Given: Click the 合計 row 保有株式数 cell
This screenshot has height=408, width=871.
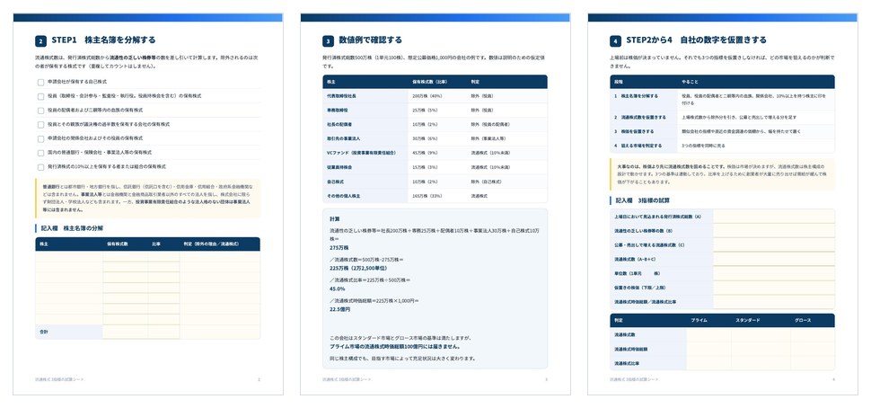Looking at the screenshot, I should click(125, 332).
